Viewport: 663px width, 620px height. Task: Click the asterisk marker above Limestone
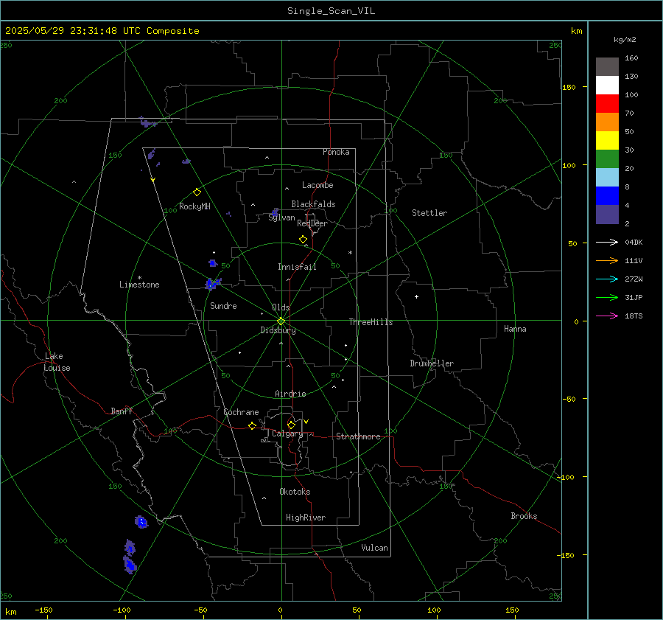[x=139, y=278]
